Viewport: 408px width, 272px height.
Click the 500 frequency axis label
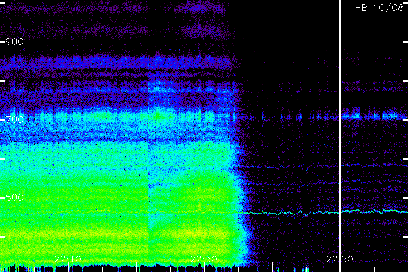[15, 198]
